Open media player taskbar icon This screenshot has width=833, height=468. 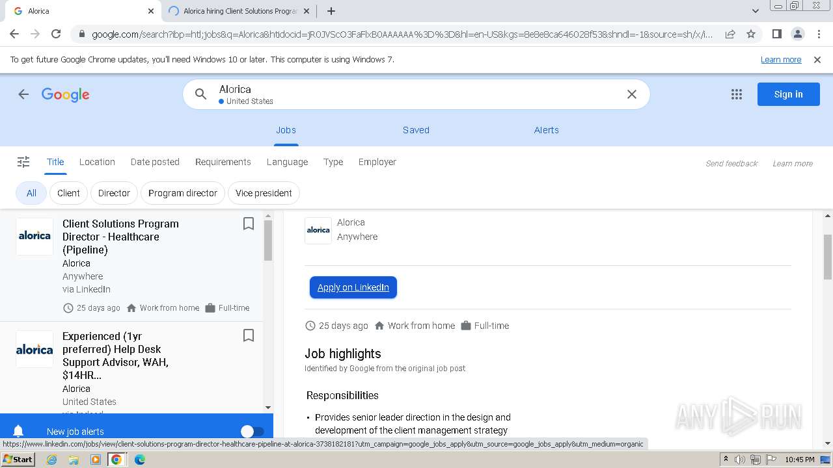click(96, 460)
